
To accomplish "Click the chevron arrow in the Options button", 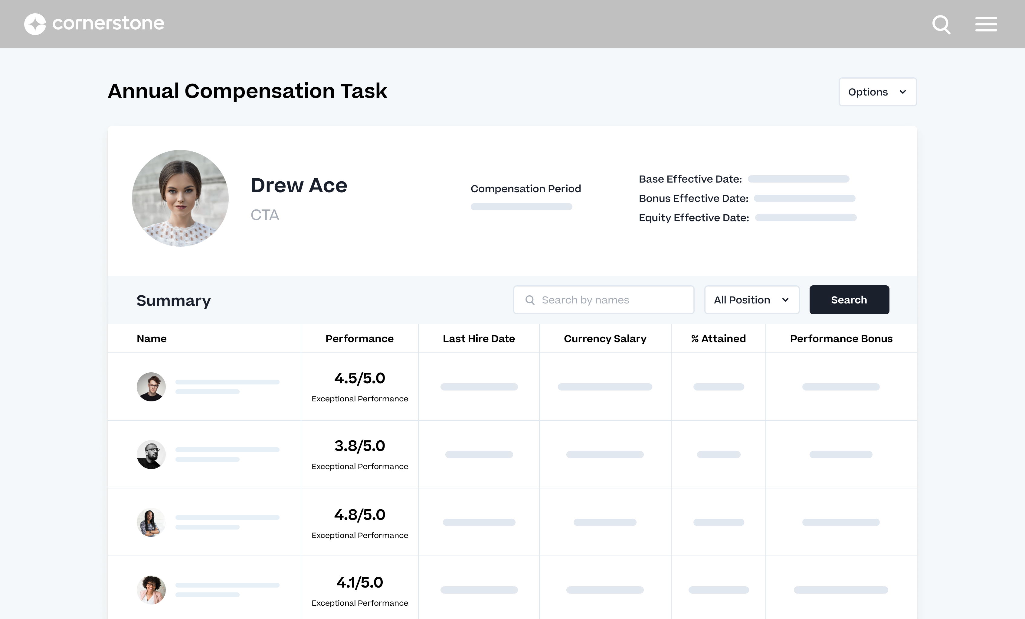I will (902, 92).
